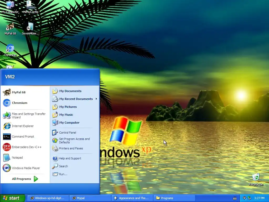Click the Help and Support icon
The height and width of the screenshot is (202, 269).
click(55, 158)
